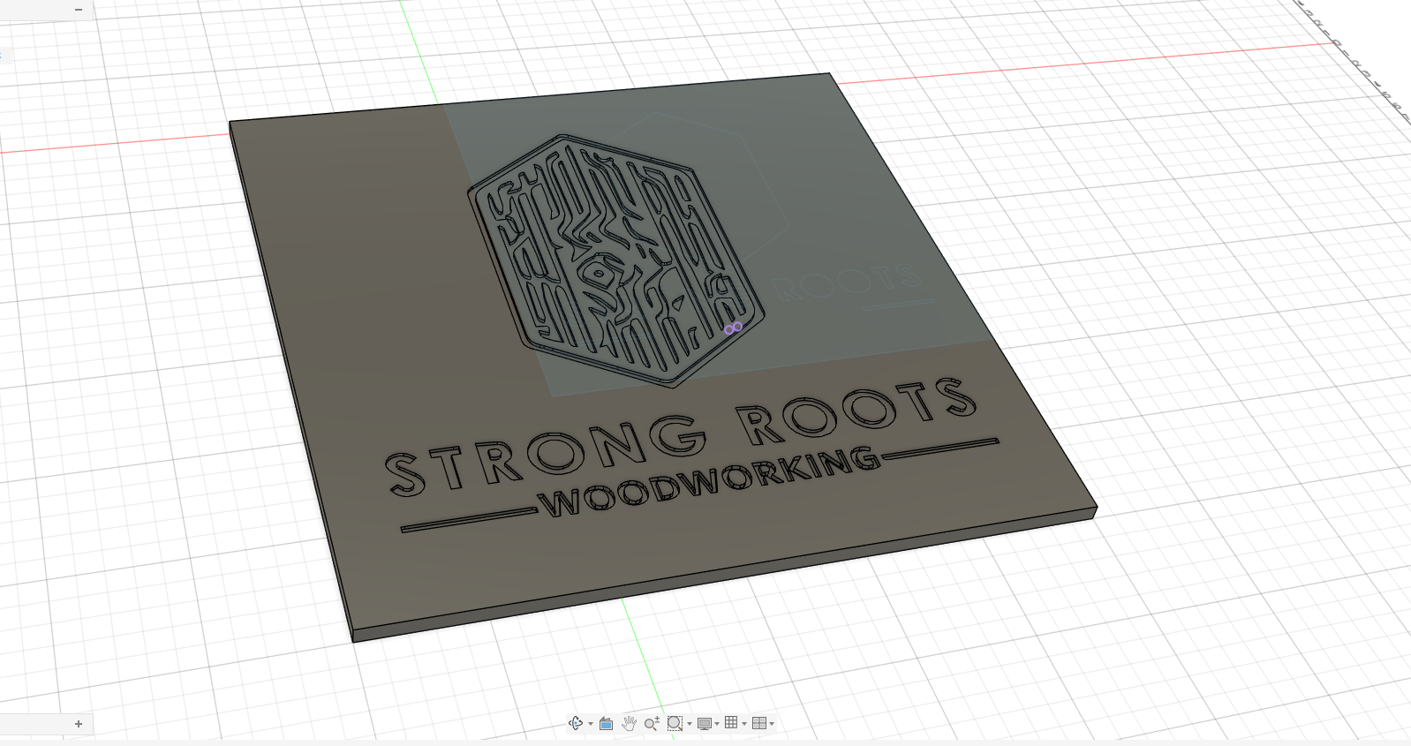Open the Viewports layout icon
The width and height of the screenshot is (1411, 746).
pos(758,723)
